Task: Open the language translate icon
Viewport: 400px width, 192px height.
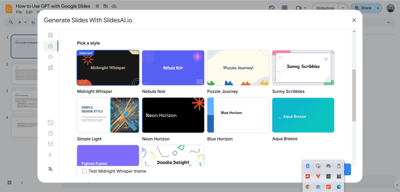Action: (50, 169)
